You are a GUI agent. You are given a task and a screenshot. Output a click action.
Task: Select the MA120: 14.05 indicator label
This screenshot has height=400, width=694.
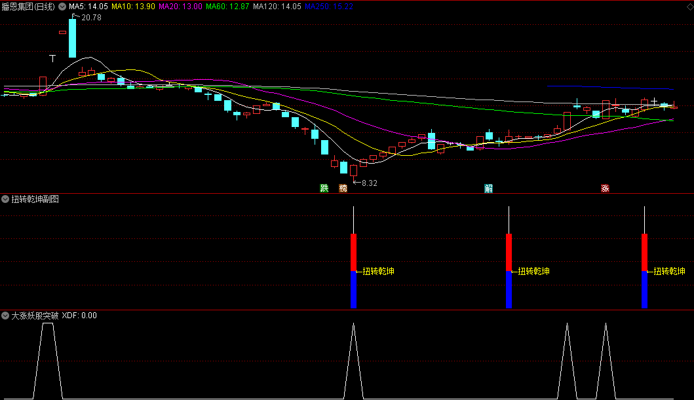click(x=277, y=7)
